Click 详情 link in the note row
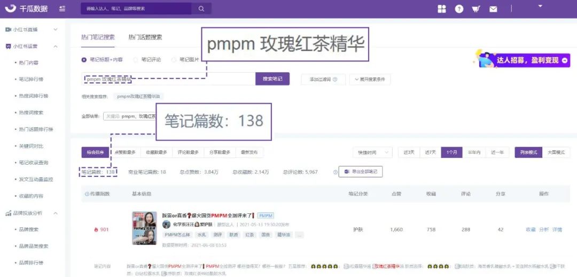 [x=557, y=229]
